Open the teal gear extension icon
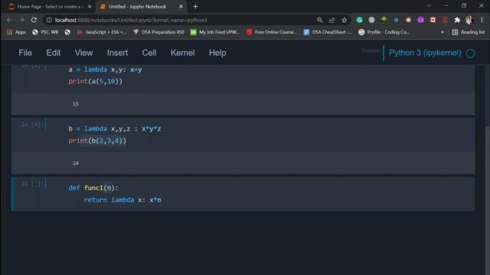Viewport: 490px width, 275px height. click(x=397, y=20)
